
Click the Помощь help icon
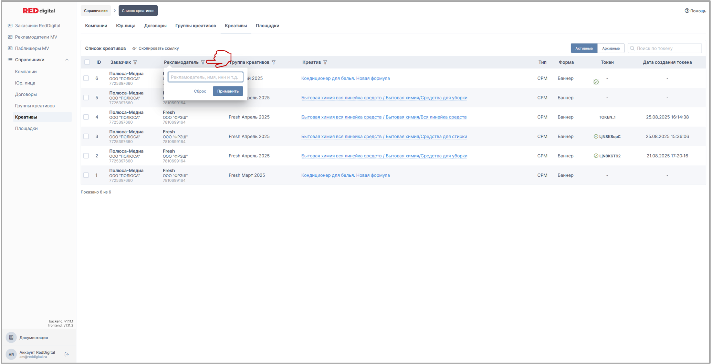click(x=687, y=11)
